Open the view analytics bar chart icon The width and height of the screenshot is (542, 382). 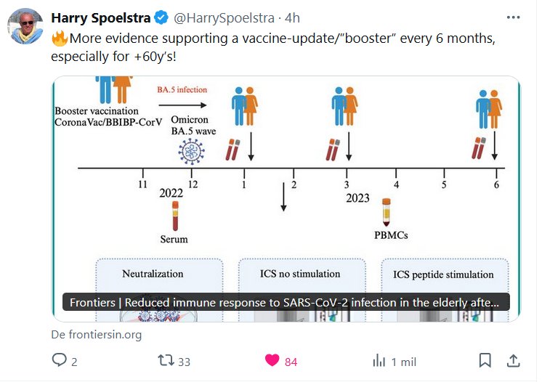point(379,360)
